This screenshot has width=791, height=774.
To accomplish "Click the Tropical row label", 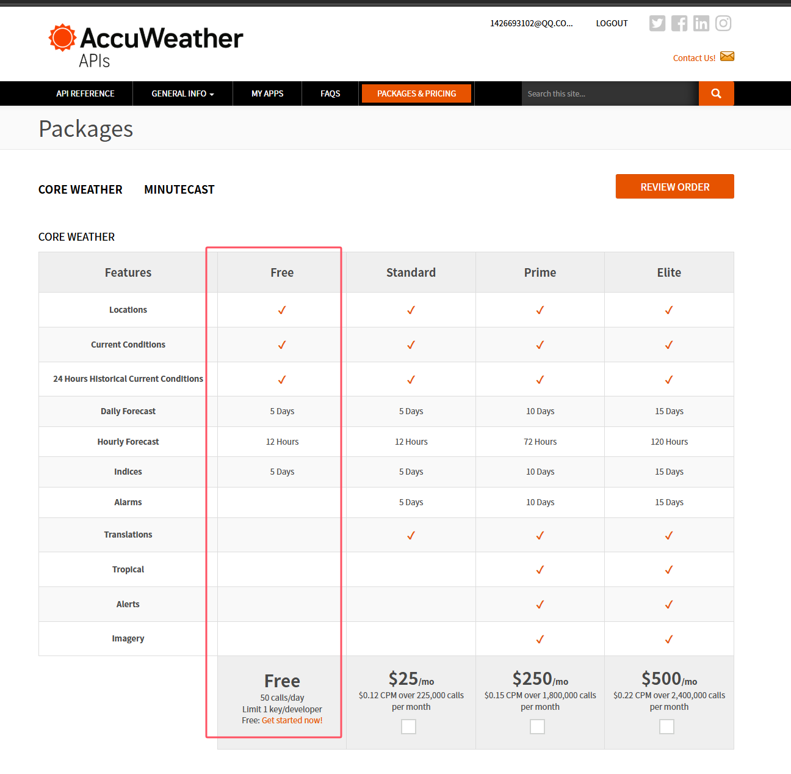I will click(x=128, y=569).
